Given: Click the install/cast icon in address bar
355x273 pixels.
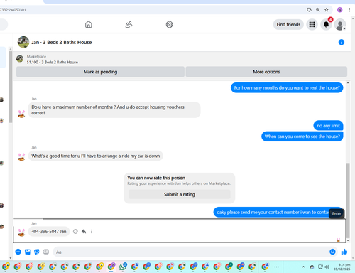Looking at the screenshot, I should click(309, 10).
